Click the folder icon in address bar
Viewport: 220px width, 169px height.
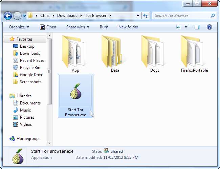pos(30,16)
